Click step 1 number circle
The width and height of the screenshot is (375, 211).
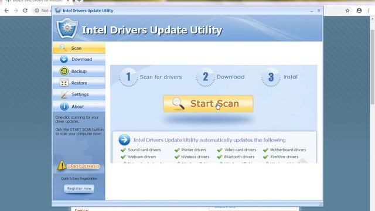(x=128, y=77)
